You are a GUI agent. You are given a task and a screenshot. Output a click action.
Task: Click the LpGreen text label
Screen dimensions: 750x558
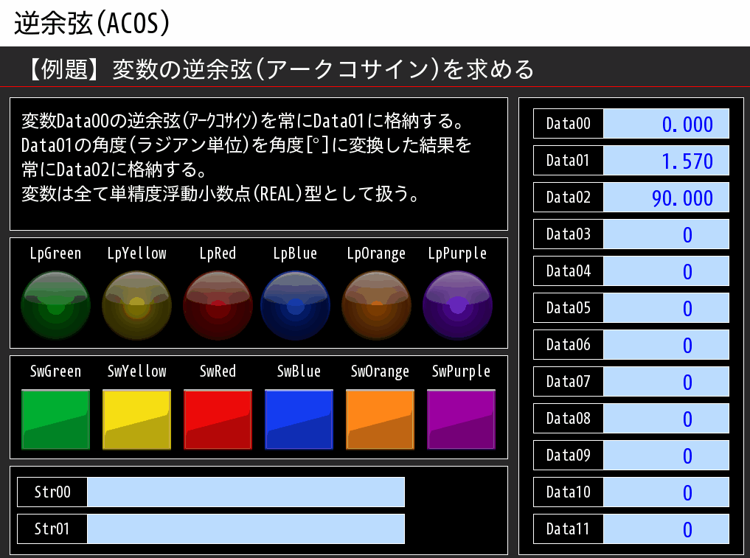click(x=55, y=254)
